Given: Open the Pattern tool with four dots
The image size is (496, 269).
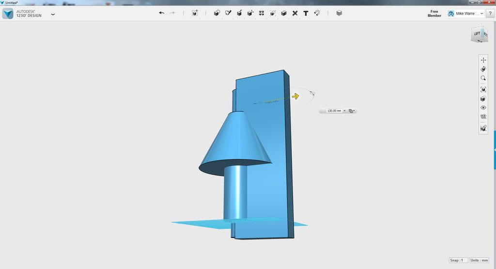Looking at the screenshot, I should coord(261,13).
